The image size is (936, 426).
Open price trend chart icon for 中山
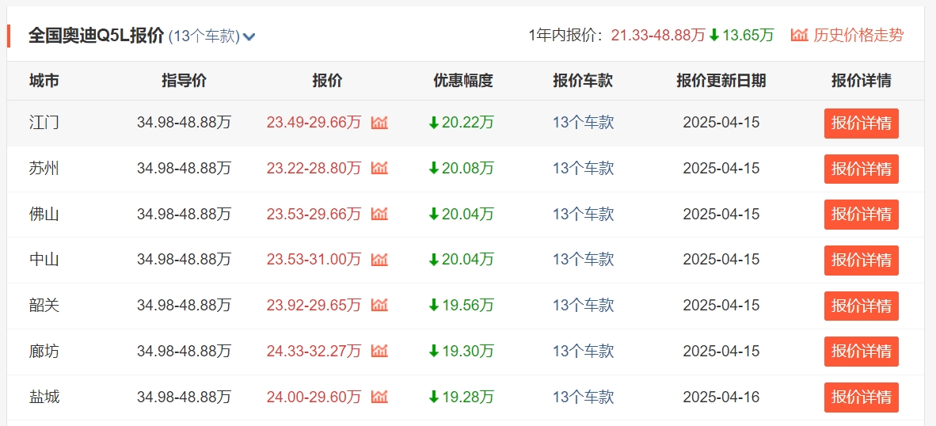point(379,260)
